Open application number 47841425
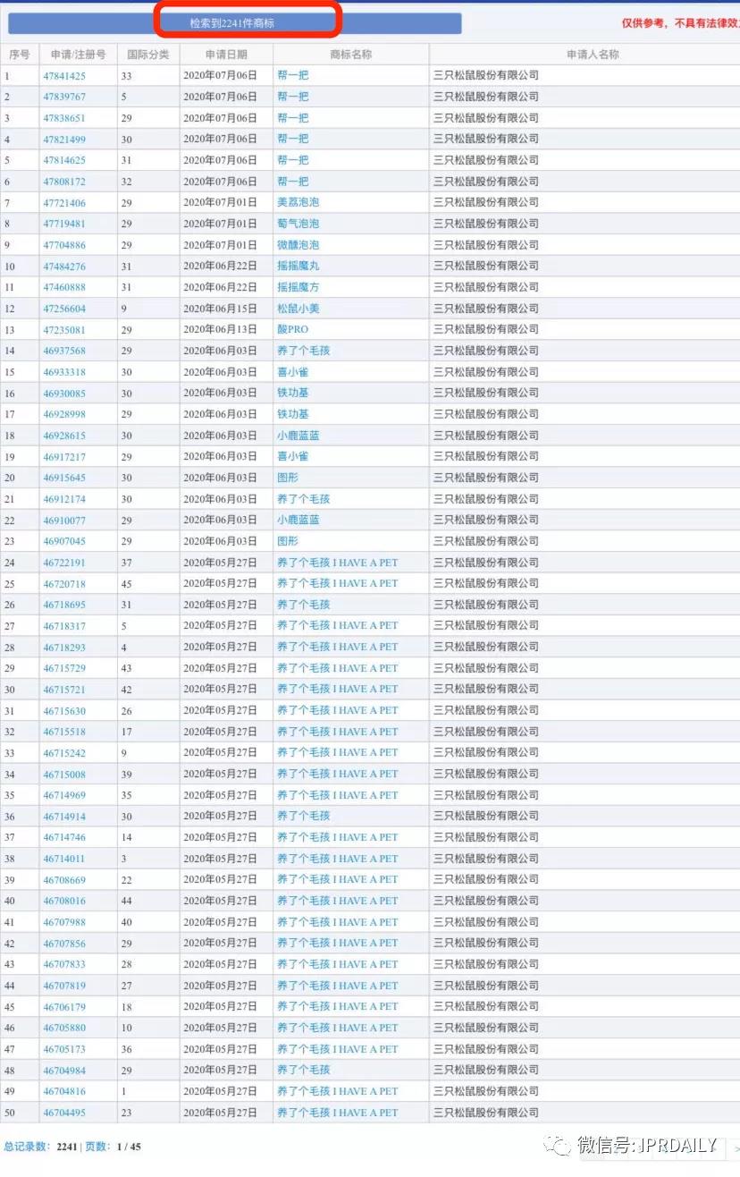Viewport: 740px width, 1177px height. [x=64, y=76]
